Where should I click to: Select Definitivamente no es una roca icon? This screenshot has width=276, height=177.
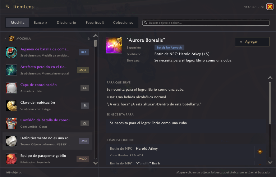coord(11,141)
